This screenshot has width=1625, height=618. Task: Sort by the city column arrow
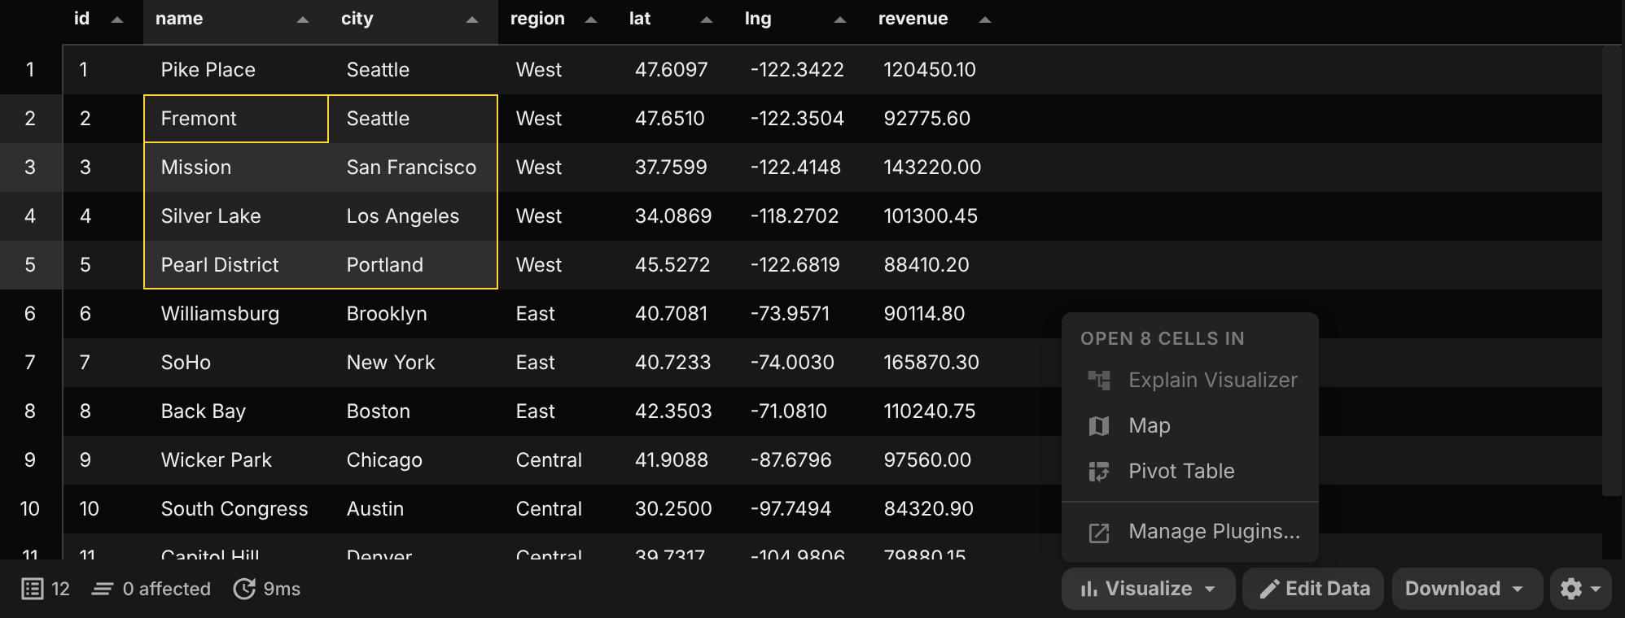(x=472, y=20)
